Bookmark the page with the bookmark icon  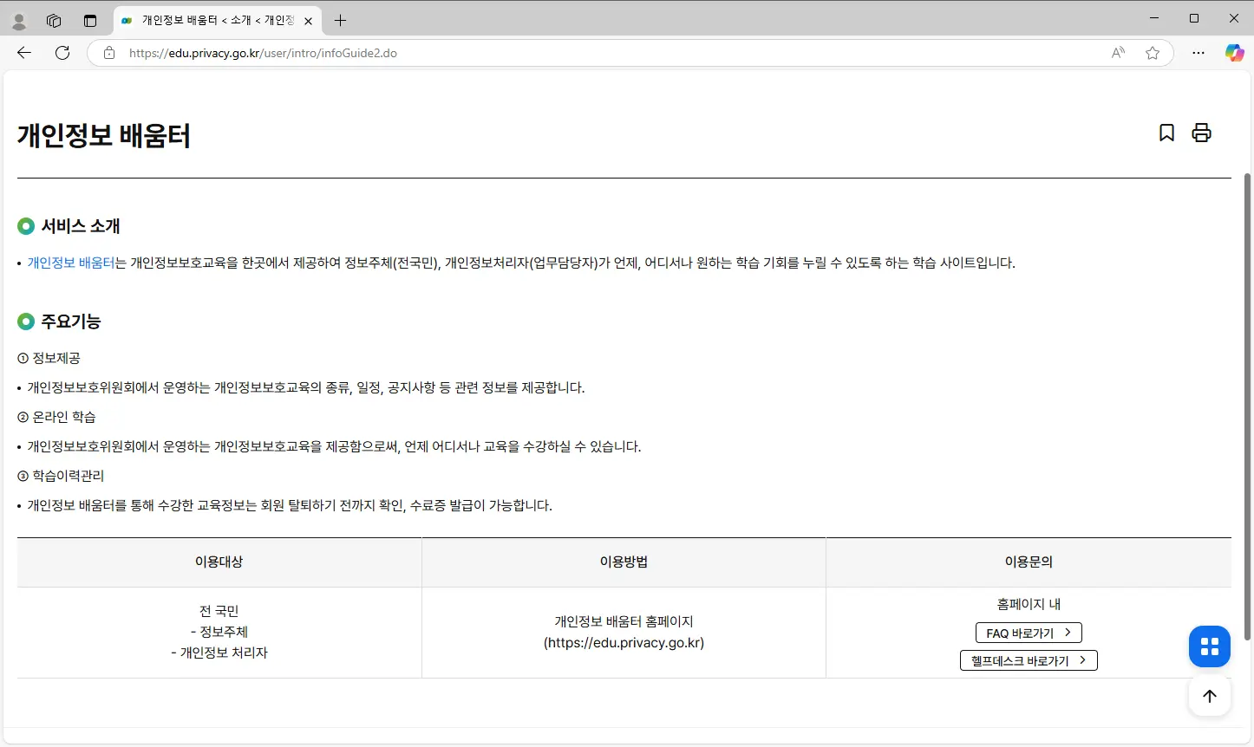[x=1166, y=133]
